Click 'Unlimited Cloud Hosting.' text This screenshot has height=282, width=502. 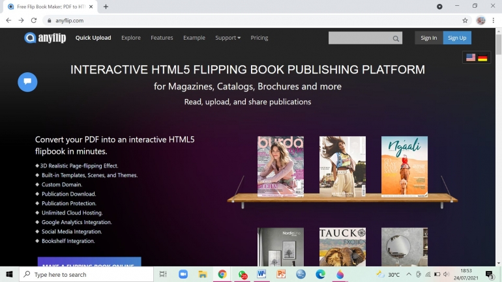72,212
